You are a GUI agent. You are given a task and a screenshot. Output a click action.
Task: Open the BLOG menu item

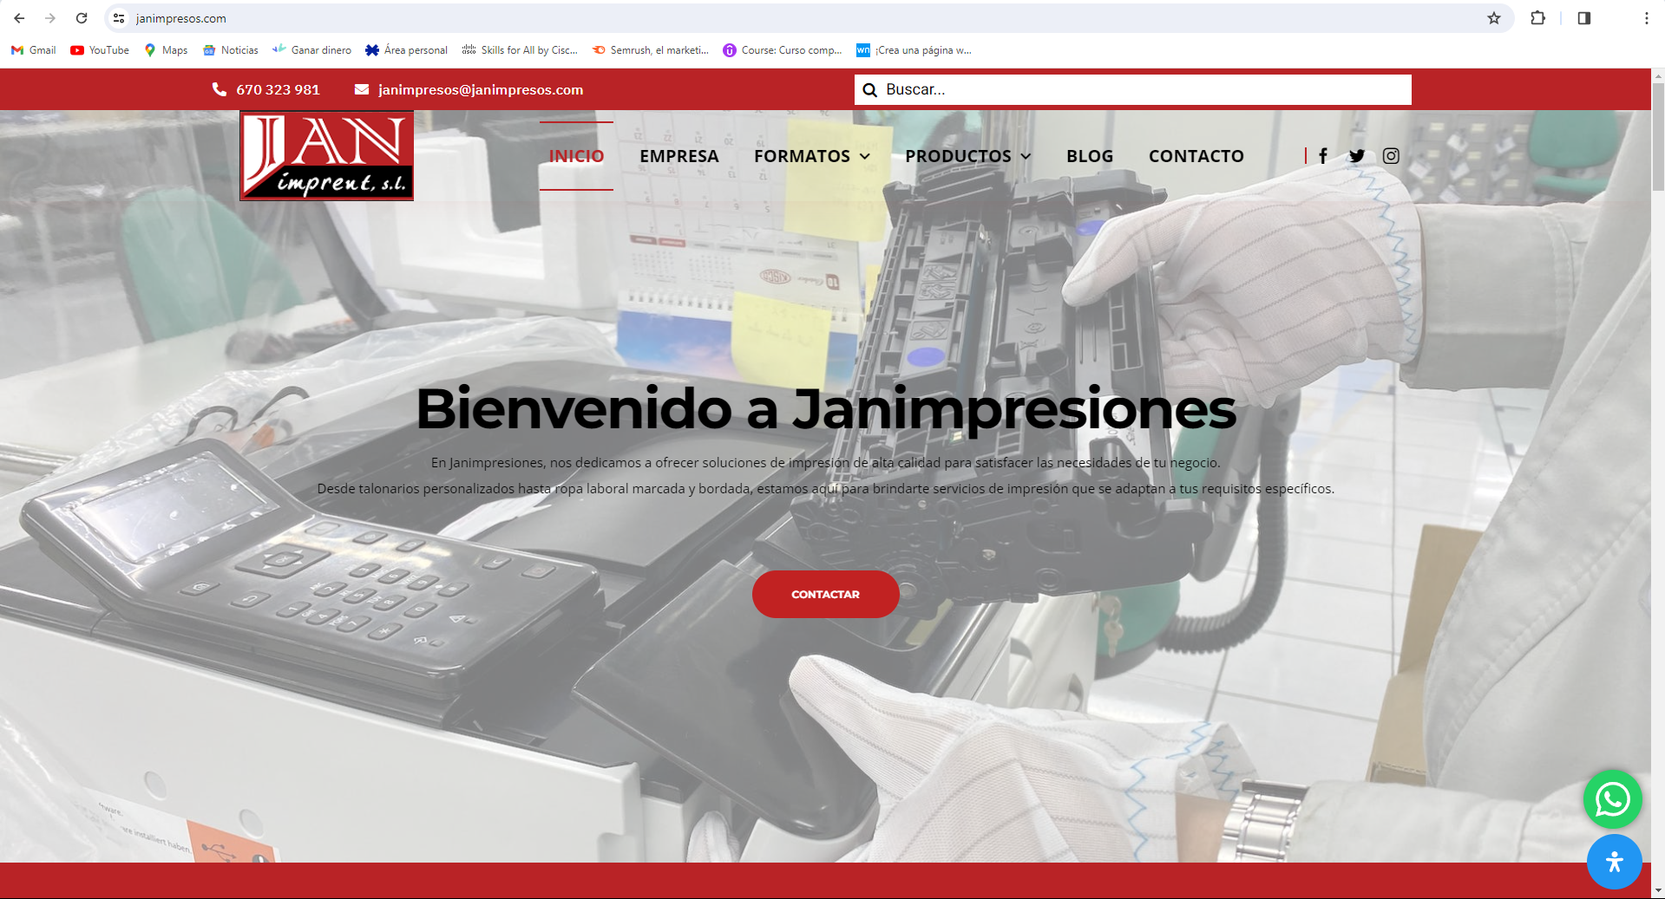point(1090,156)
